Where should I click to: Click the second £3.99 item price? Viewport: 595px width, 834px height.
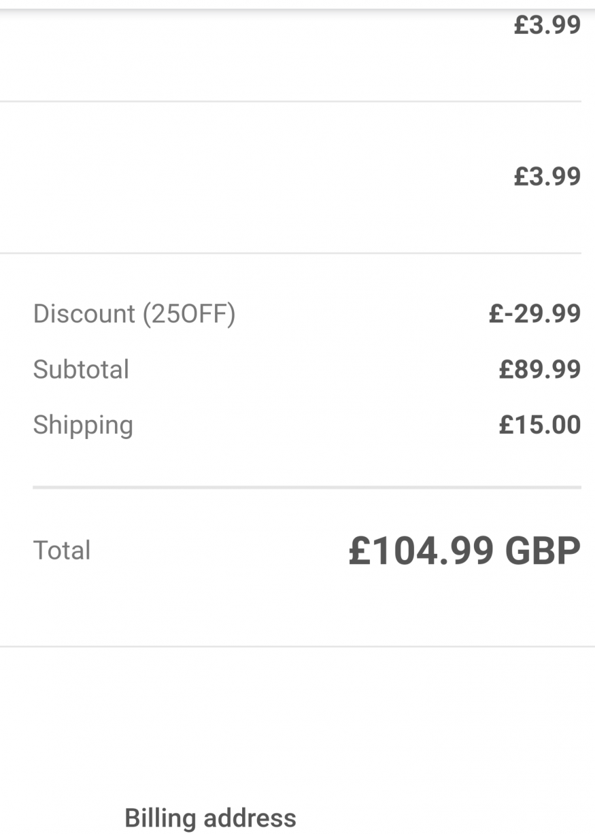[547, 177]
